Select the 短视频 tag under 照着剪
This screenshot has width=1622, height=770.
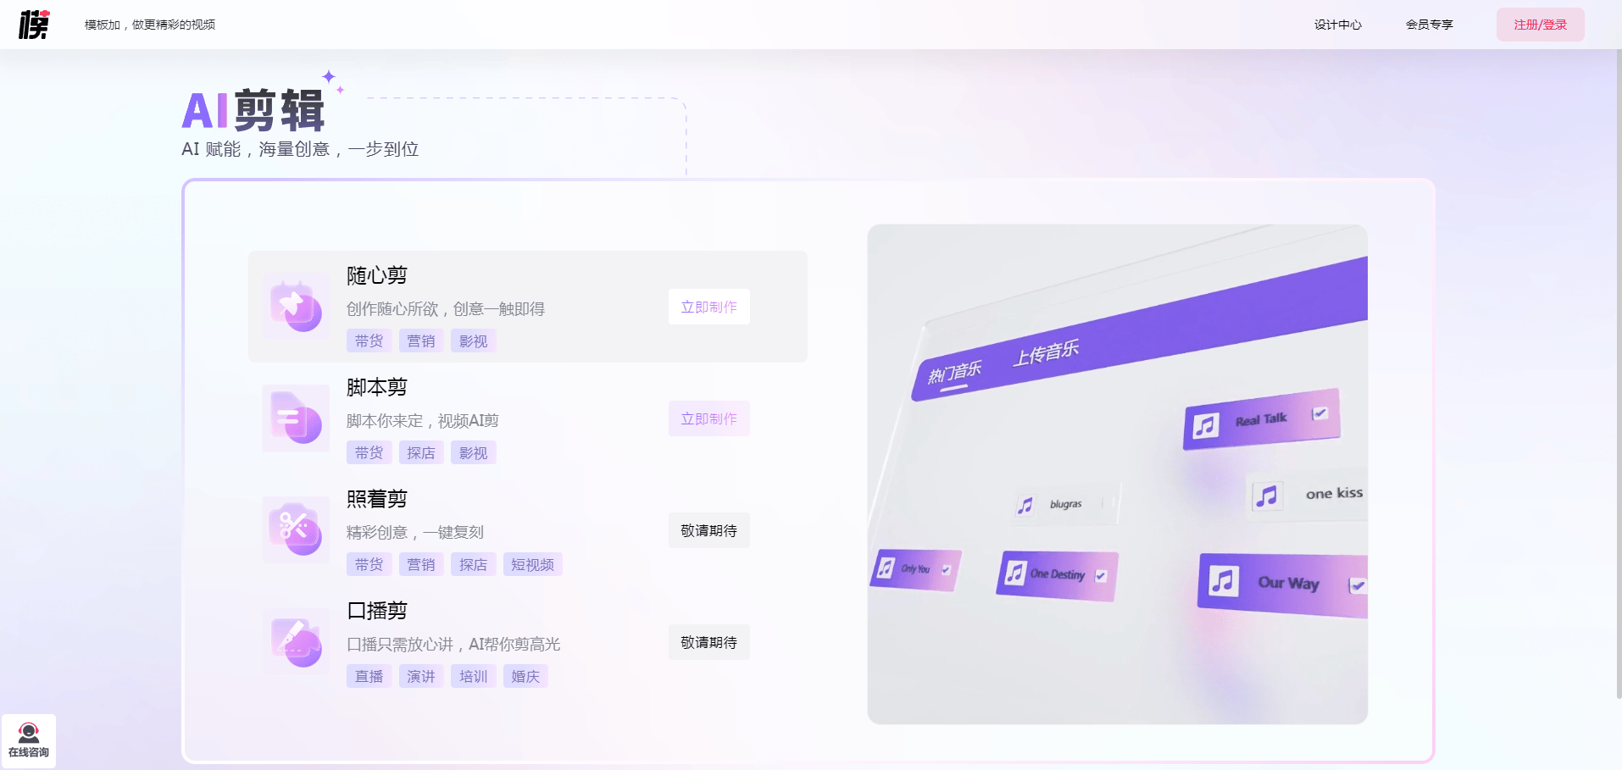(x=532, y=565)
